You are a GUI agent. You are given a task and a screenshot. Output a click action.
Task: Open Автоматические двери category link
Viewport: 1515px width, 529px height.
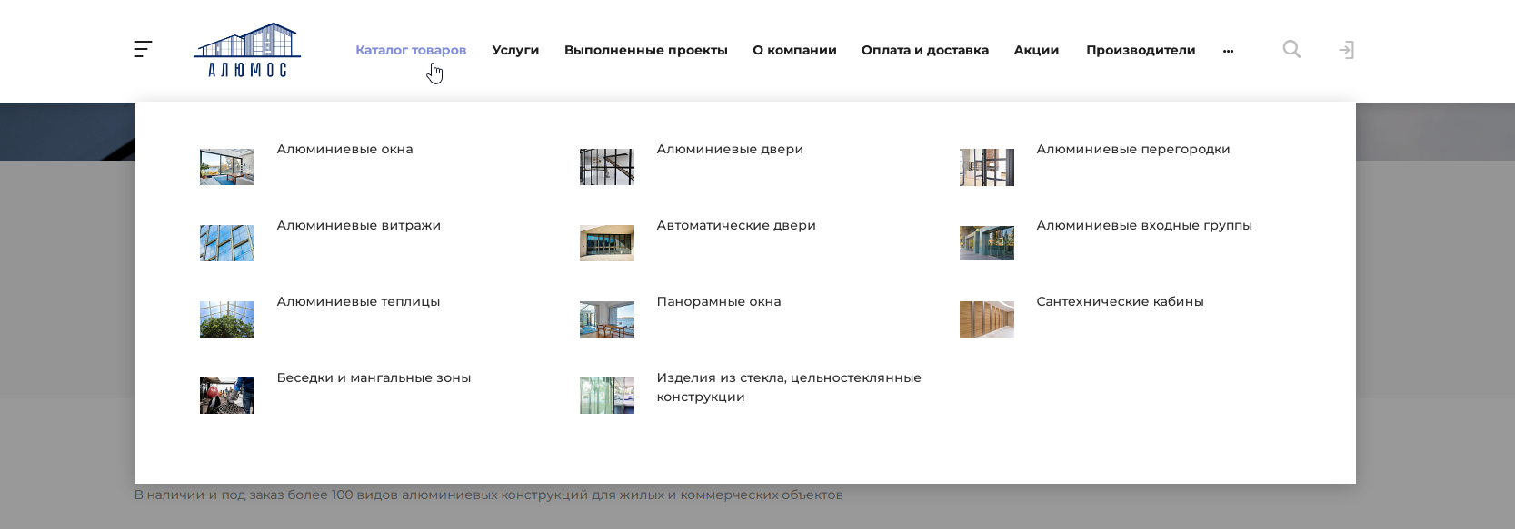pyautogui.click(x=736, y=225)
